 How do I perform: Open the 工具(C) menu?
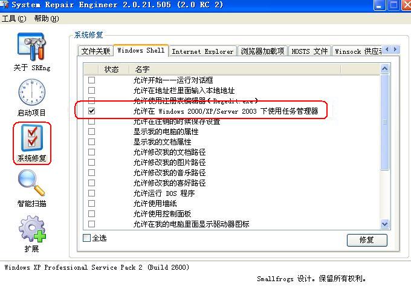(14, 19)
